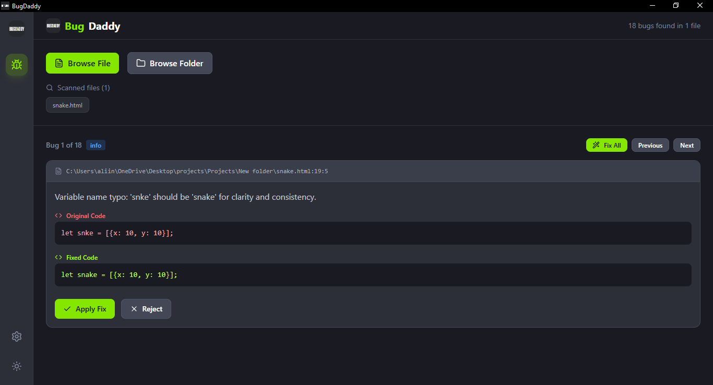Select the snake.html scanned file chip
The image size is (713, 385).
[67, 105]
